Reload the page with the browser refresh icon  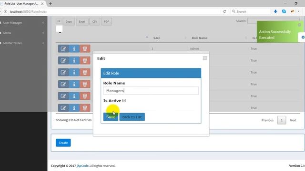(x=224, y=11)
